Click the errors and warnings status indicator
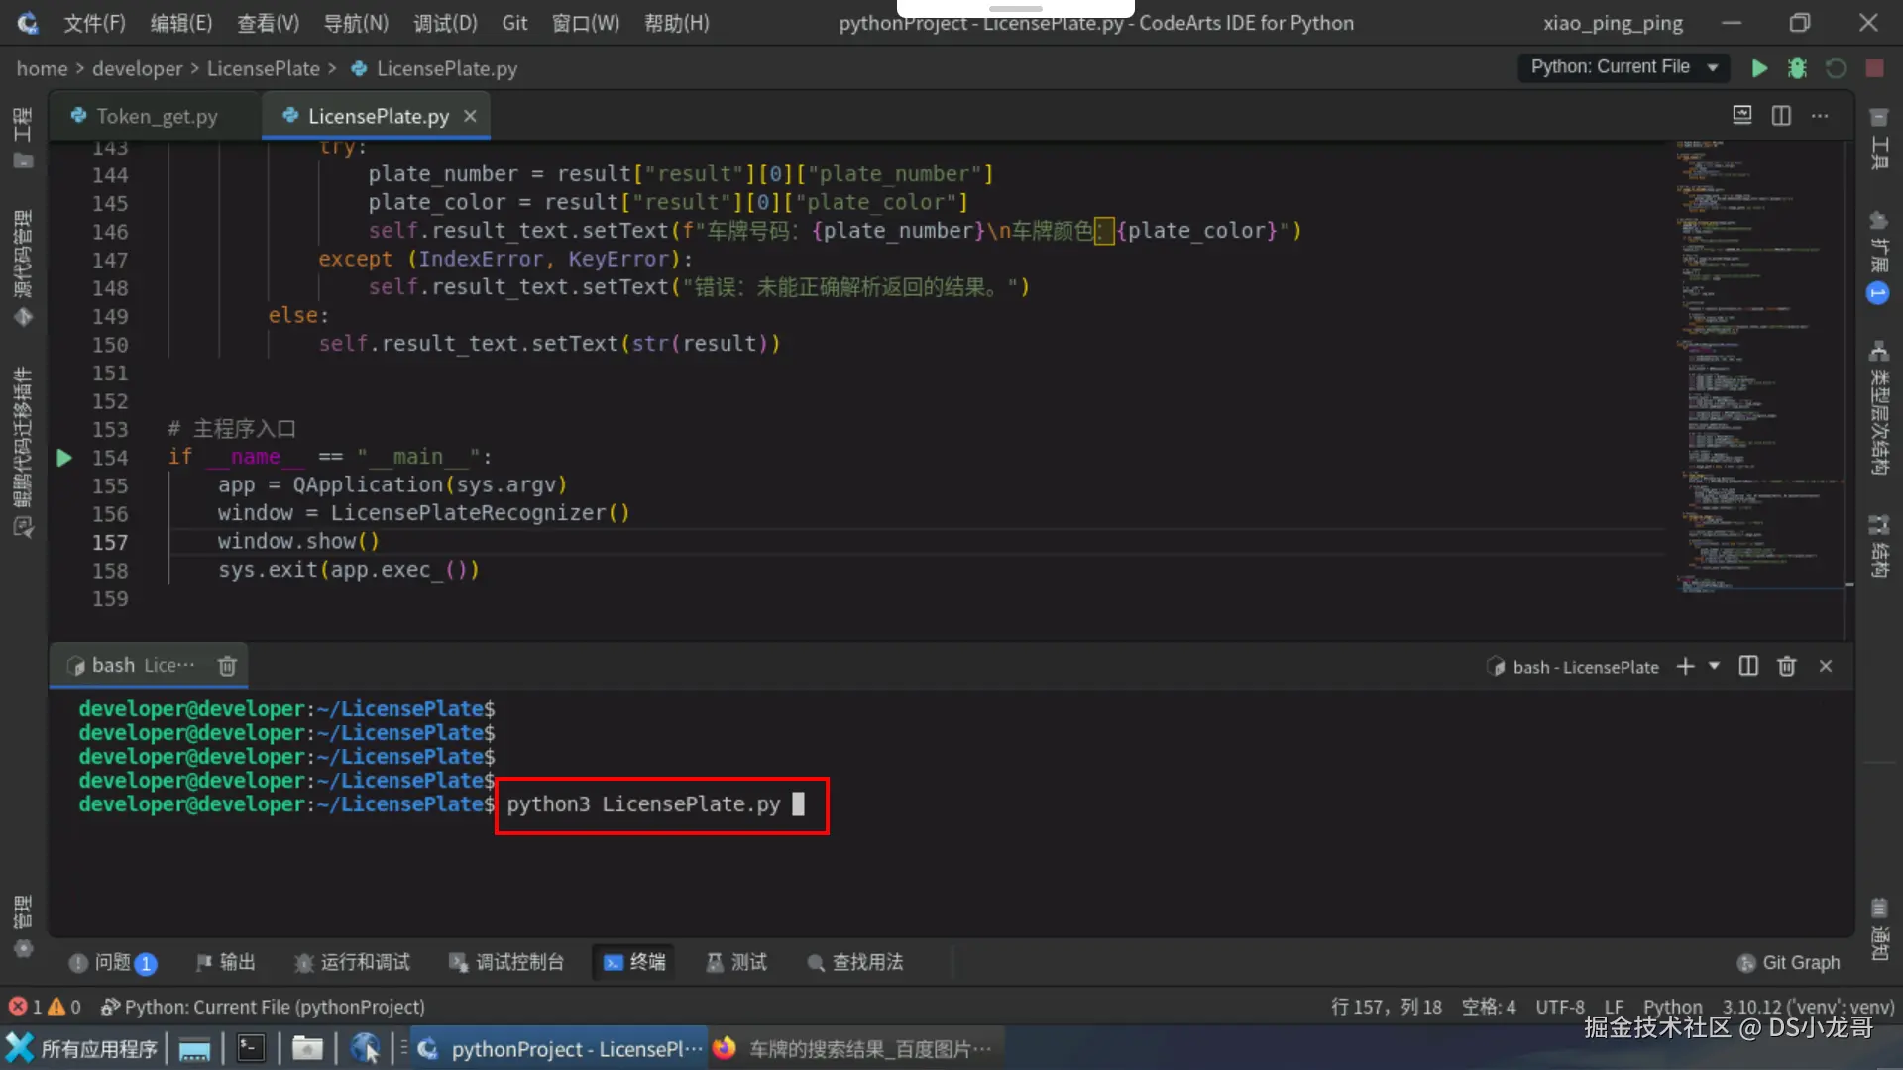 pos(45,1007)
